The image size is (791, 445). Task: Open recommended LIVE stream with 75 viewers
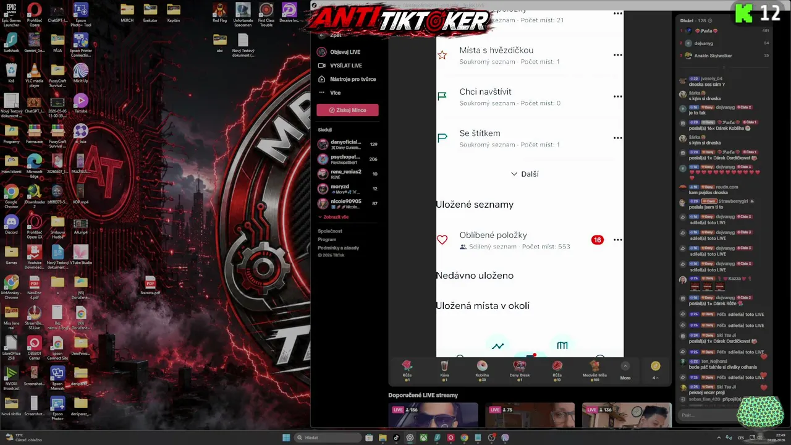click(530, 415)
